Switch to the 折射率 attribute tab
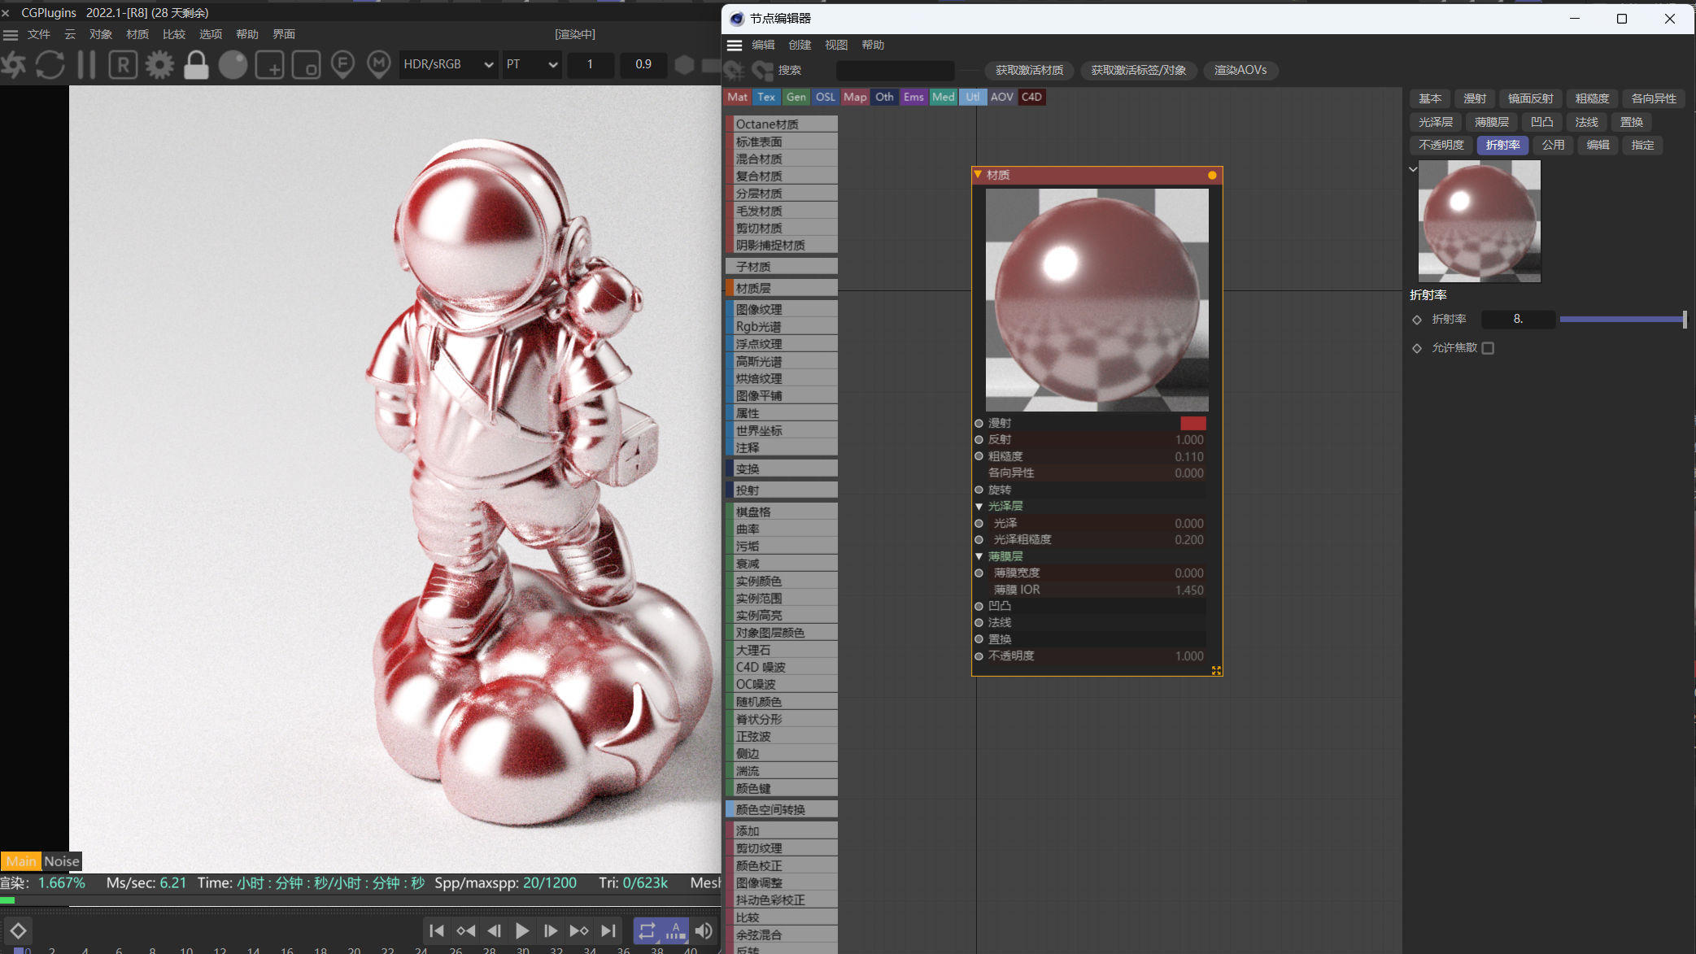1696x954 pixels. pos(1502,145)
